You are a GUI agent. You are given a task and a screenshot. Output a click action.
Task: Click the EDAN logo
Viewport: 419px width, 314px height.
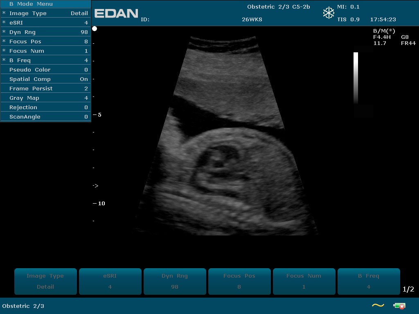click(116, 13)
